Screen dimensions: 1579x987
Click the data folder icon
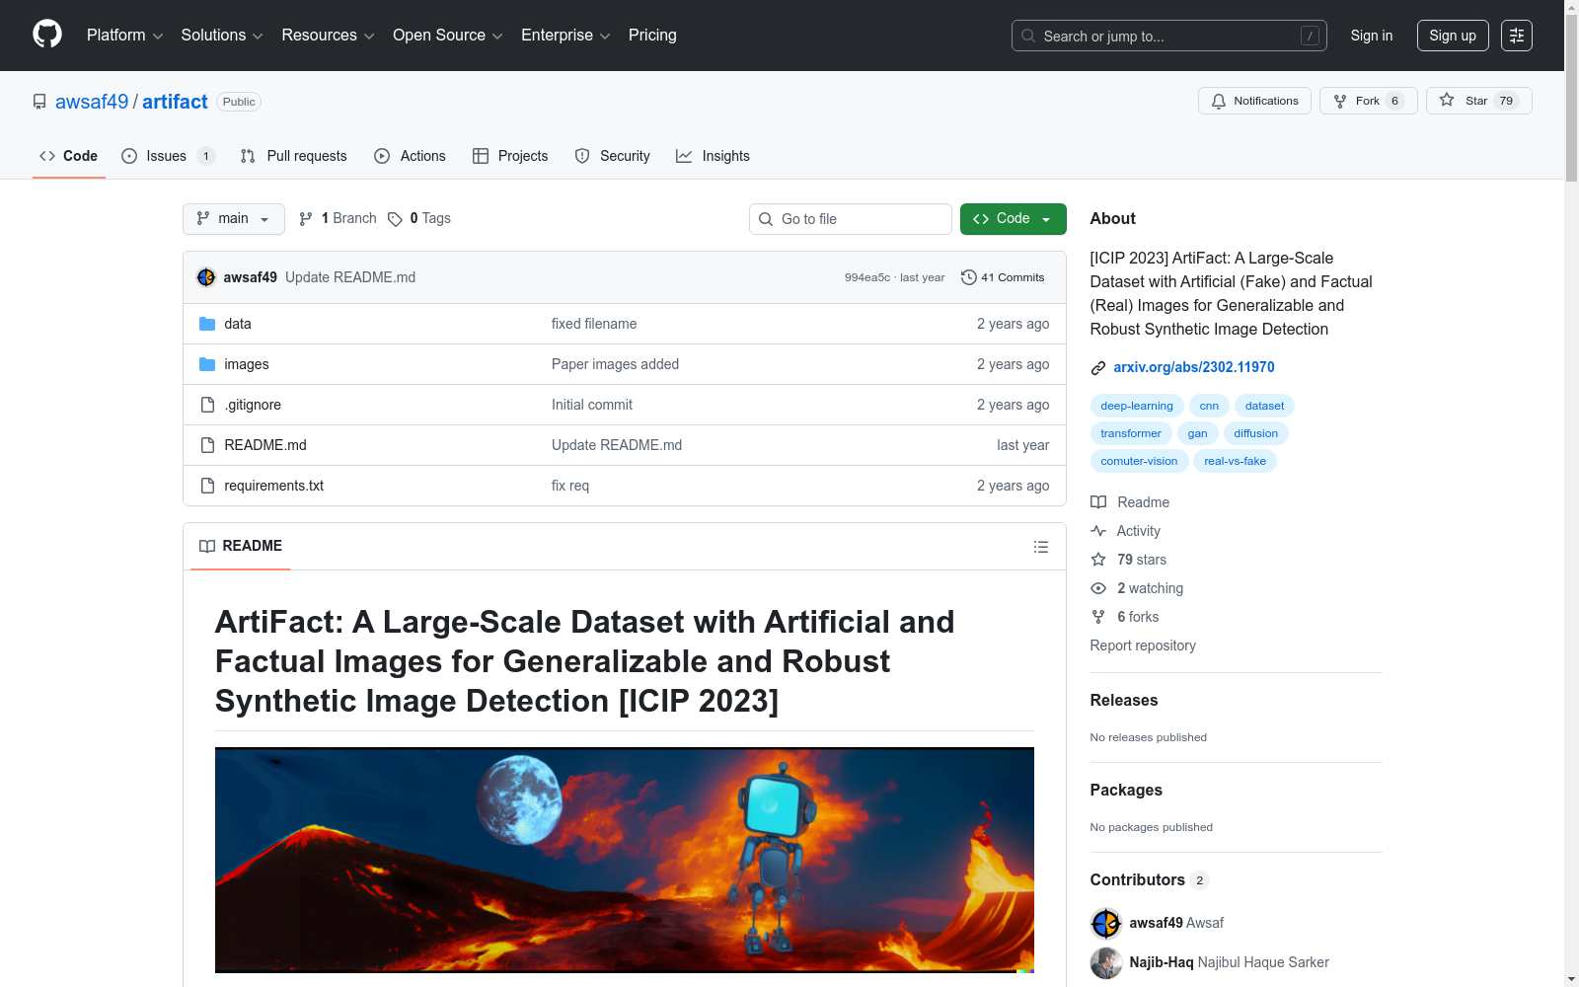(x=207, y=324)
